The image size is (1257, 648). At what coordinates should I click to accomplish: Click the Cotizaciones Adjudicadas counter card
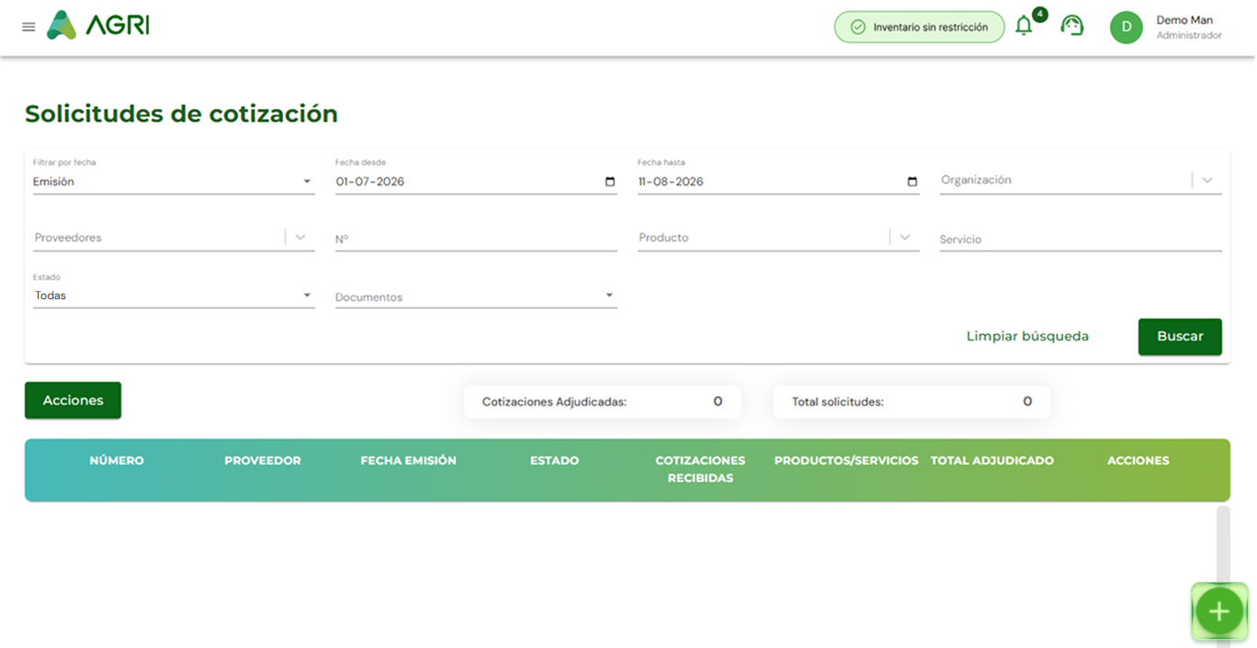point(602,401)
